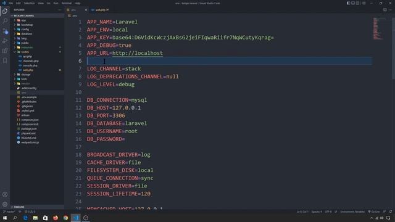Open the Selection menu
The height and width of the screenshot is (222, 395).
coord(29,3)
